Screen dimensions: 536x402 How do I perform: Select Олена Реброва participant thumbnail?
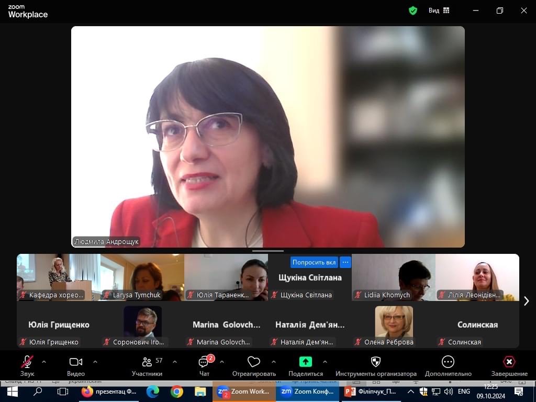click(394, 323)
